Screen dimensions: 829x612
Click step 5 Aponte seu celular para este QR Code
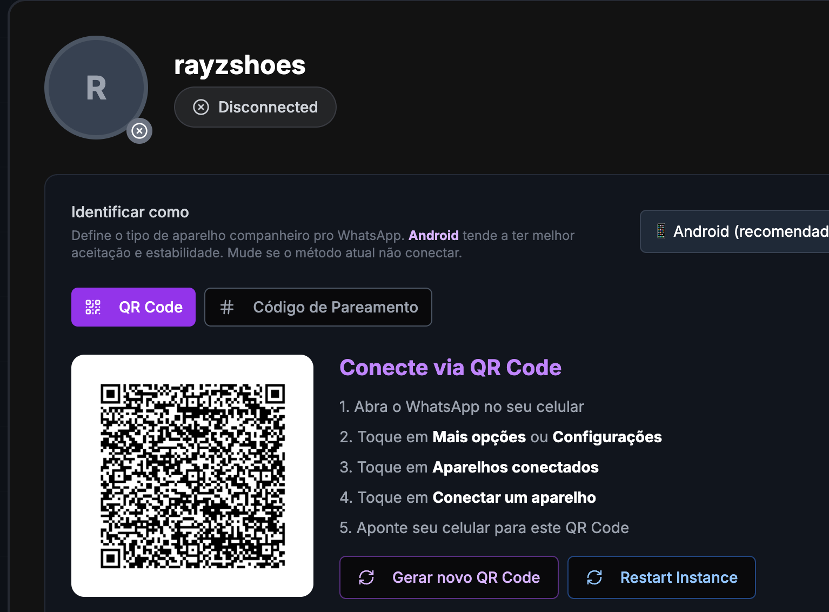(484, 528)
